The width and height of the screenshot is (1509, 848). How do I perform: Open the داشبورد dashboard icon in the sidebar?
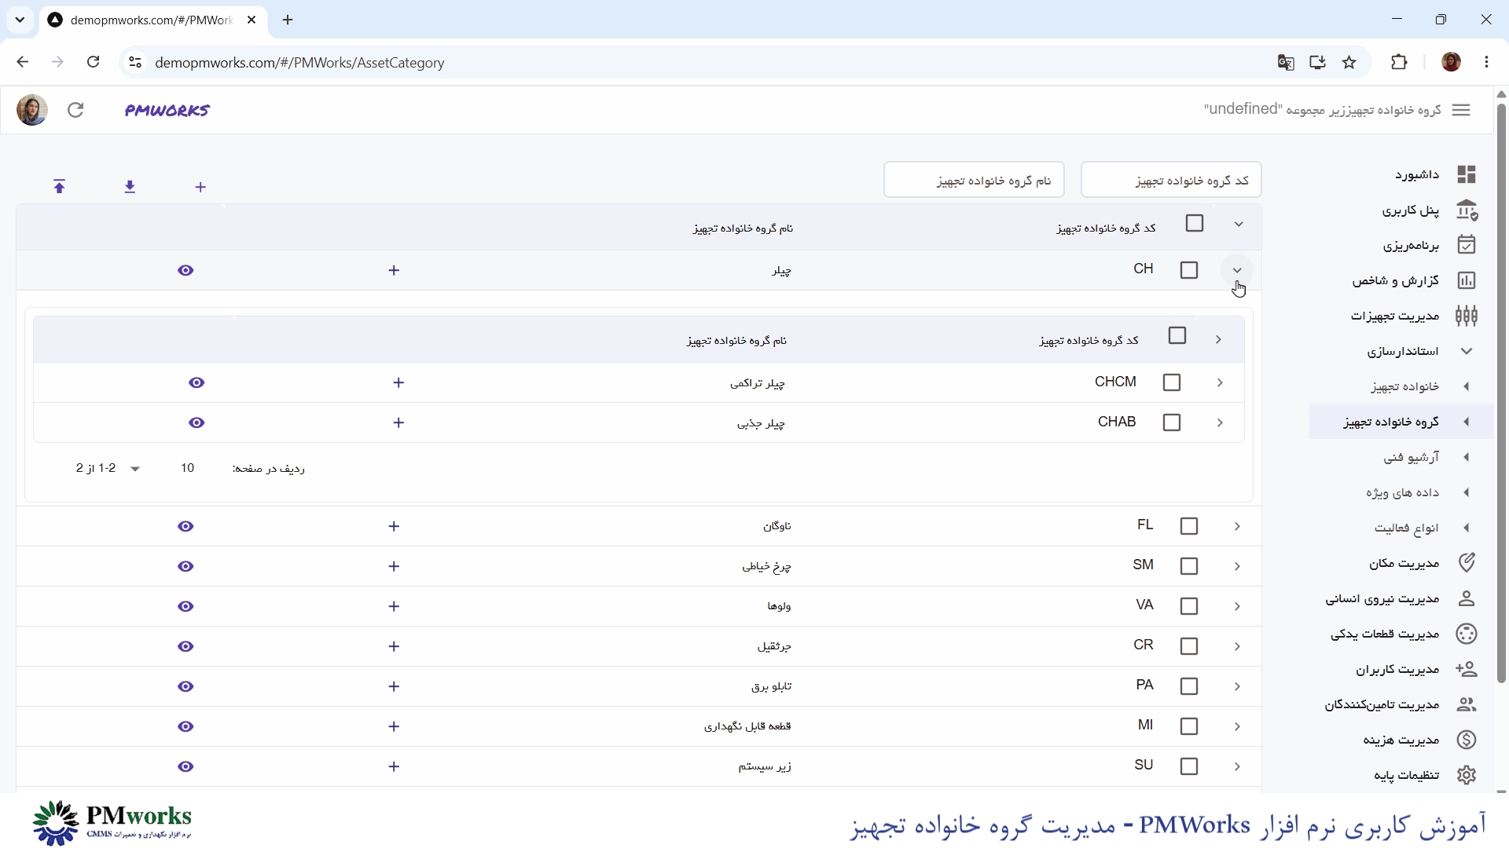pyautogui.click(x=1467, y=174)
